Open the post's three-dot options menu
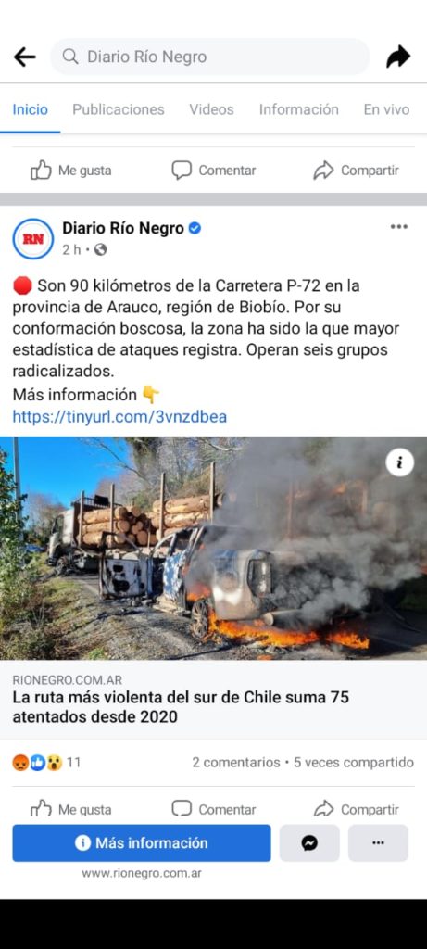This screenshot has height=949, width=427. coord(398,227)
